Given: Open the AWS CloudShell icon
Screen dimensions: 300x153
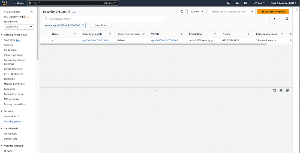Looking at the screenshot, I should coord(229,3).
